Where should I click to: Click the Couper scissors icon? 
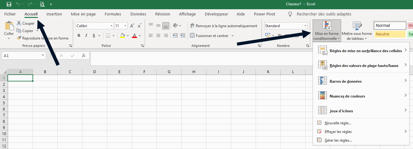click(19, 23)
